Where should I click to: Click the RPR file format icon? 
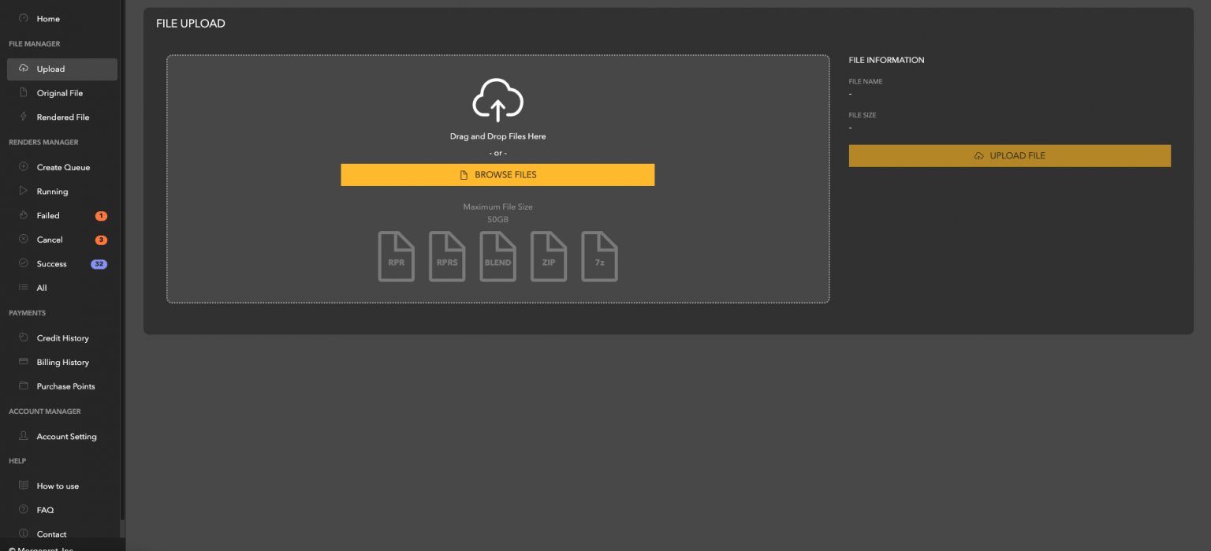point(396,256)
